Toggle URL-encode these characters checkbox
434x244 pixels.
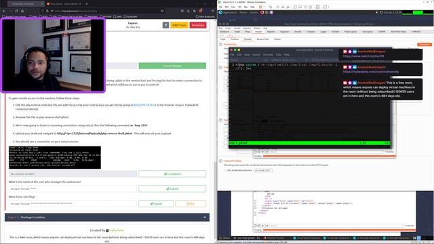pos(226,170)
